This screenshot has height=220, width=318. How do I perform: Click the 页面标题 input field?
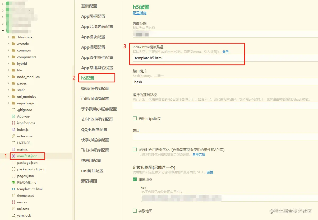point(225,34)
